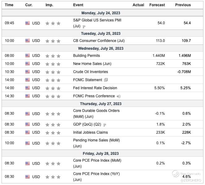205x185 pixels.
Task: Sort by the Time column header
Action: click(9, 5)
